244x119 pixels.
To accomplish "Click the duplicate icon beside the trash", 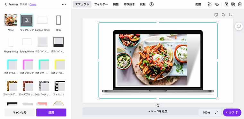I will (x=233, y=4).
